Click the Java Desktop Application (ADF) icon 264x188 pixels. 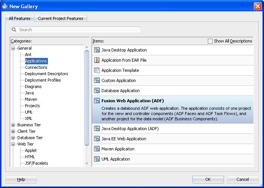point(97,129)
